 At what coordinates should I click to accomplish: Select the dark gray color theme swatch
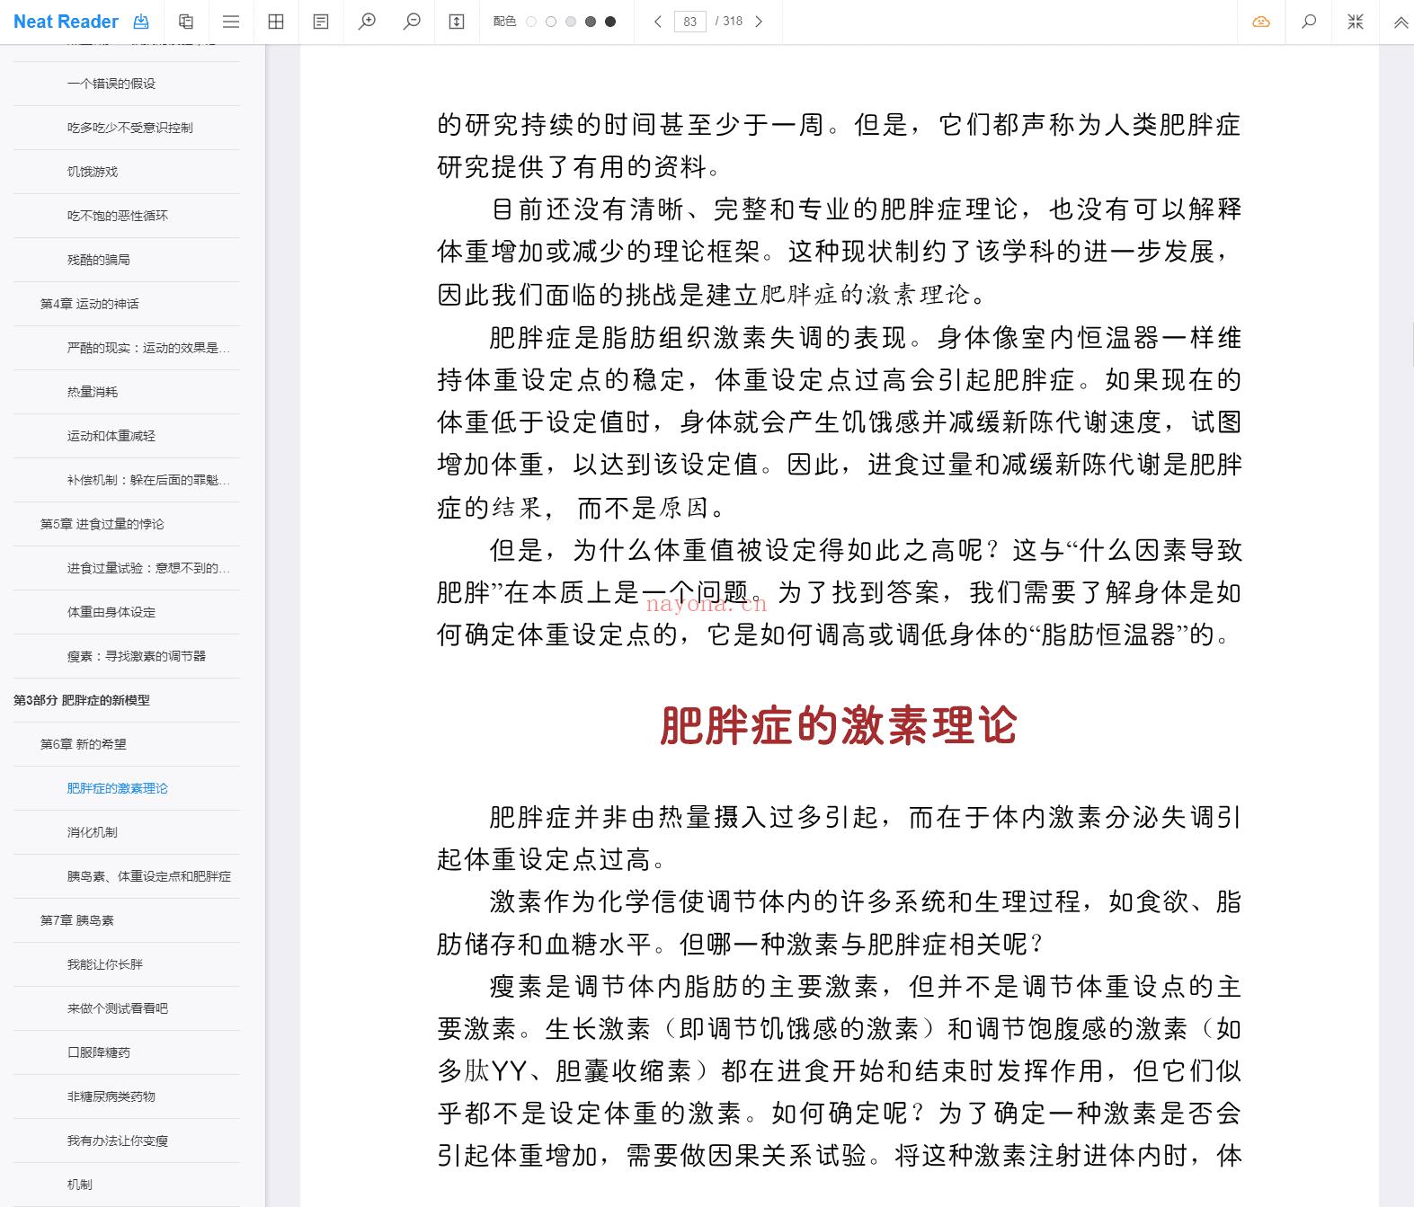(591, 22)
